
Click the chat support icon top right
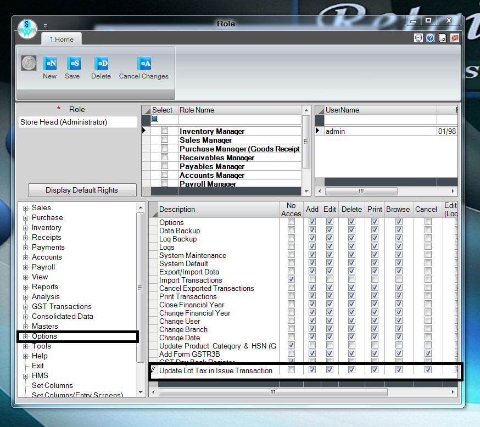click(x=418, y=38)
